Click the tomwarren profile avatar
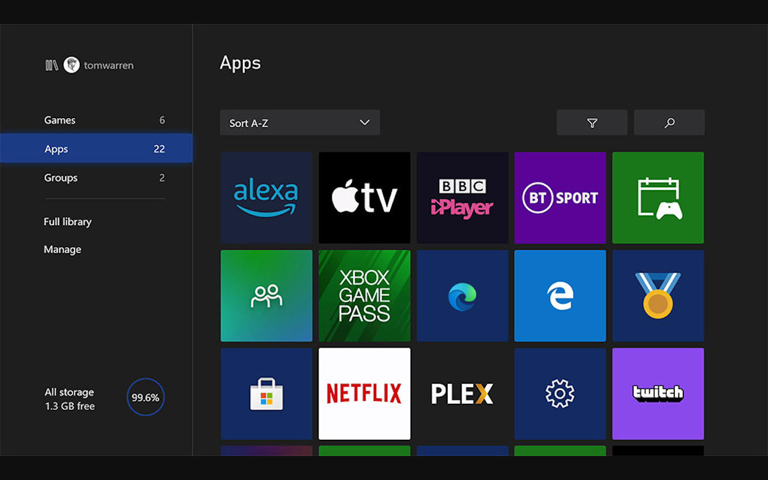The image size is (768, 480). 71,65
